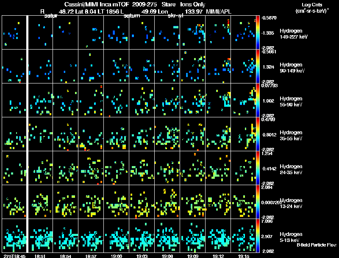Click the 24-35 keV row color bar
Viewport: 339px width, 258px height.
pos(258,168)
